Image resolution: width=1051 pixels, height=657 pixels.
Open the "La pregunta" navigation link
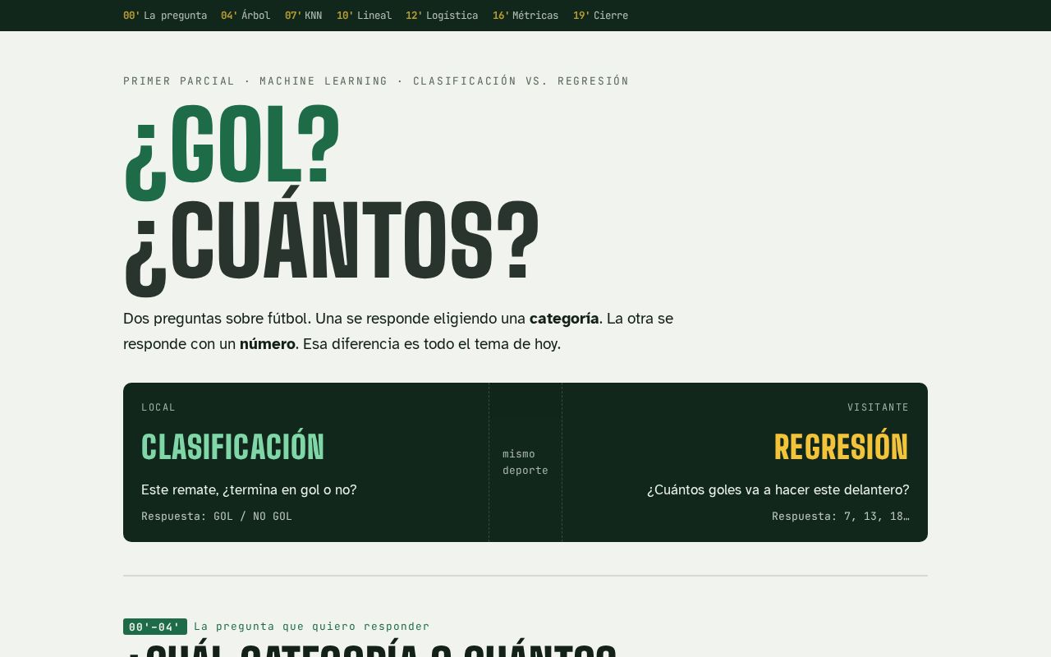click(x=165, y=16)
